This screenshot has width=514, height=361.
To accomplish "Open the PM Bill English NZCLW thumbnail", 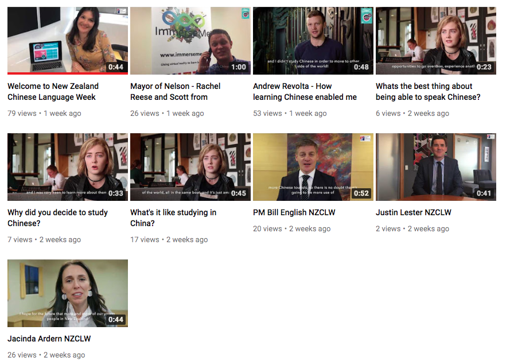I will click(313, 167).
